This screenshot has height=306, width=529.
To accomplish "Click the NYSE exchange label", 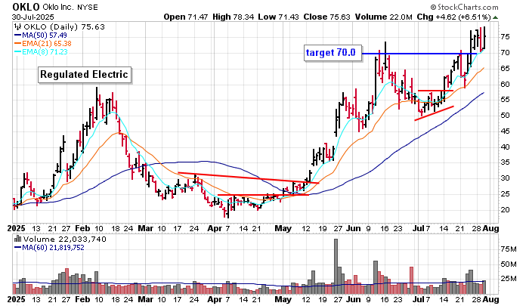I will point(88,8).
